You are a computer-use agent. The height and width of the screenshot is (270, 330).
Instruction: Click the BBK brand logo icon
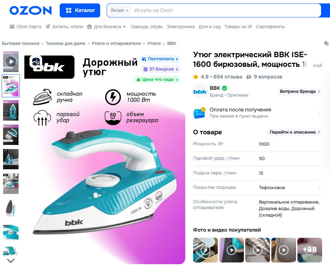click(x=200, y=92)
